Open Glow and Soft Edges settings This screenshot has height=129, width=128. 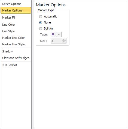click(x=16, y=58)
